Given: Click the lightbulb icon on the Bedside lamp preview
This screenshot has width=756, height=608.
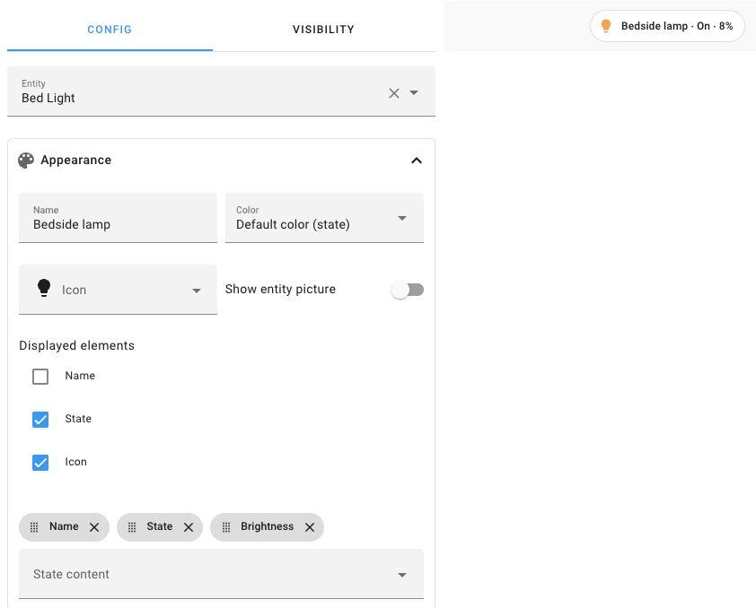Looking at the screenshot, I should pyautogui.click(x=604, y=26).
